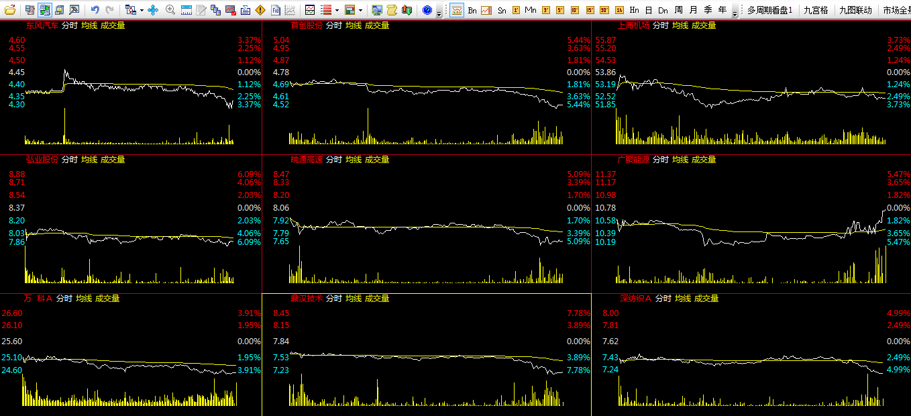Click the red and green arrows icon
Screen dimensions: 911x416
[x=407, y=10]
